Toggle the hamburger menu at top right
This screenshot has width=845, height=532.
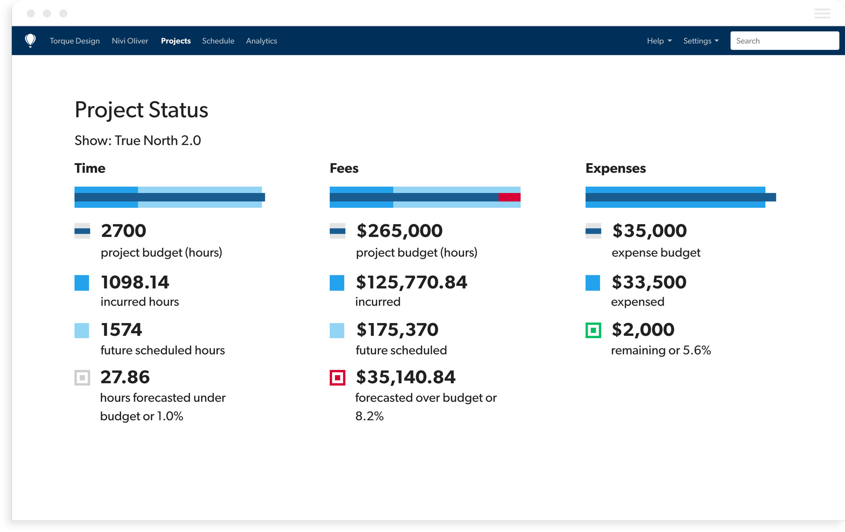point(821,13)
